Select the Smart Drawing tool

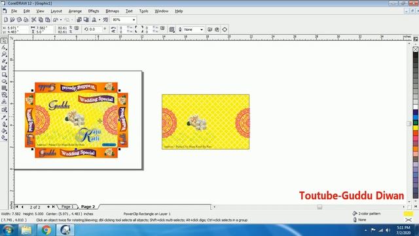coord(4,68)
